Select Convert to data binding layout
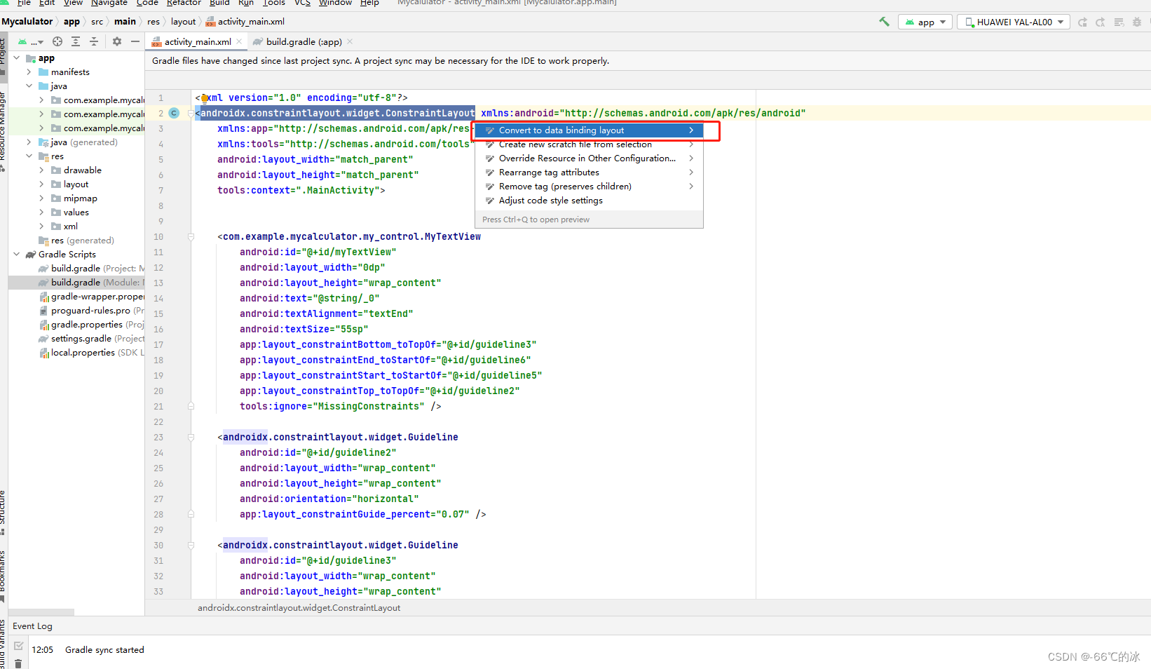 (561, 130)
